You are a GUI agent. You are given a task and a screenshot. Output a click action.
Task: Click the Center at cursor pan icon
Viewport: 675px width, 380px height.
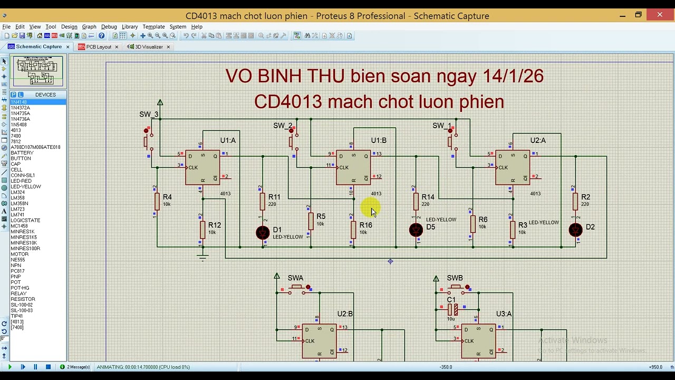tap(142, 36)
